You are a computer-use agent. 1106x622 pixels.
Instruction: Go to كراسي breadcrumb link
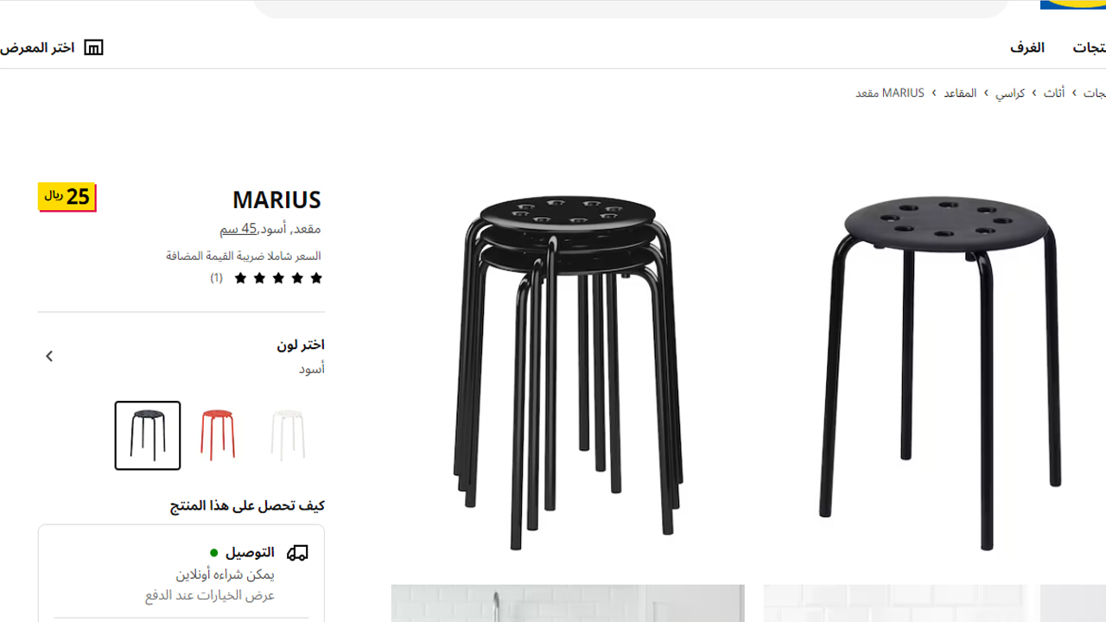coord(1009,93)
